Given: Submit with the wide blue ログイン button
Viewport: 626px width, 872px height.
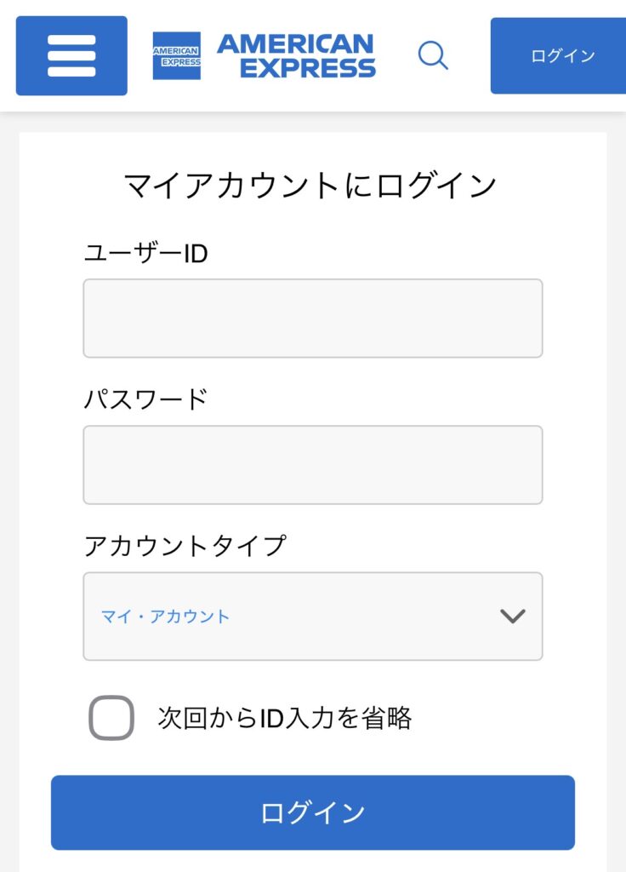Looking at the screenshot, I should 312,812.
